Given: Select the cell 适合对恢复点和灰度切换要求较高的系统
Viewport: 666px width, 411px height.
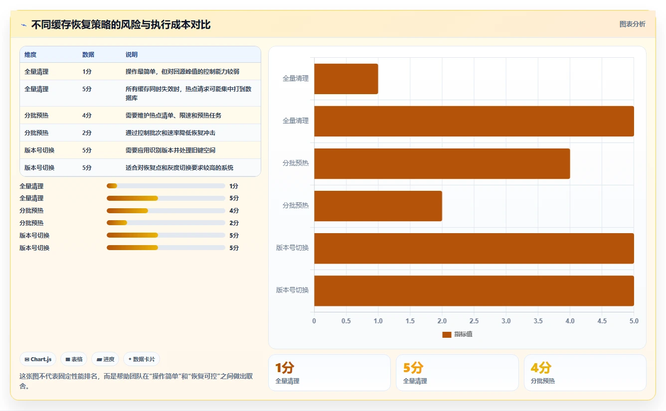Looking at the screenshot, I should tap(179, 167).
